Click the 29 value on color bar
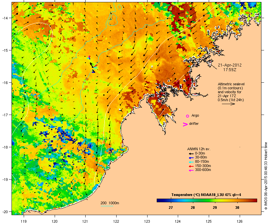 click(x=215, y=208)
